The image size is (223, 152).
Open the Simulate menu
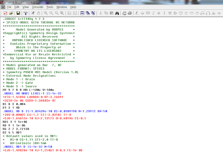pos(38,7)
